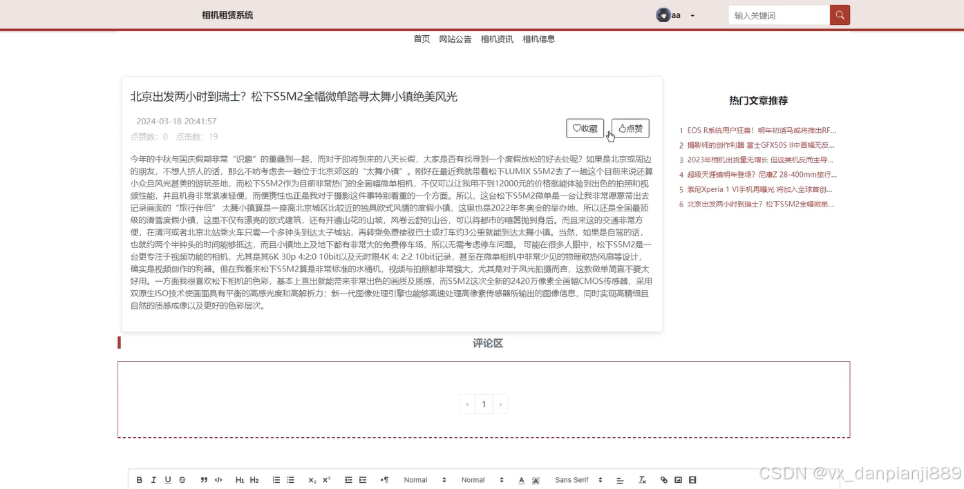Clear text formatting in editor
Screen dimensions: 964x489
(642, 480)
